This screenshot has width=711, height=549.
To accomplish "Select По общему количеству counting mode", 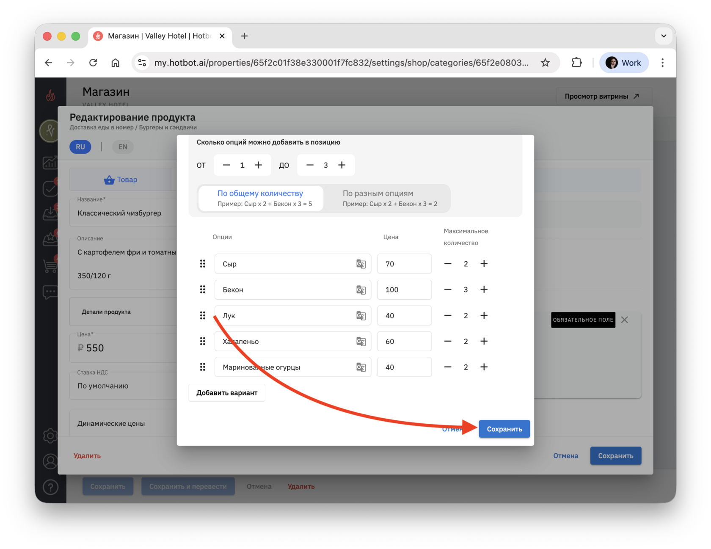I will point(261,198).
